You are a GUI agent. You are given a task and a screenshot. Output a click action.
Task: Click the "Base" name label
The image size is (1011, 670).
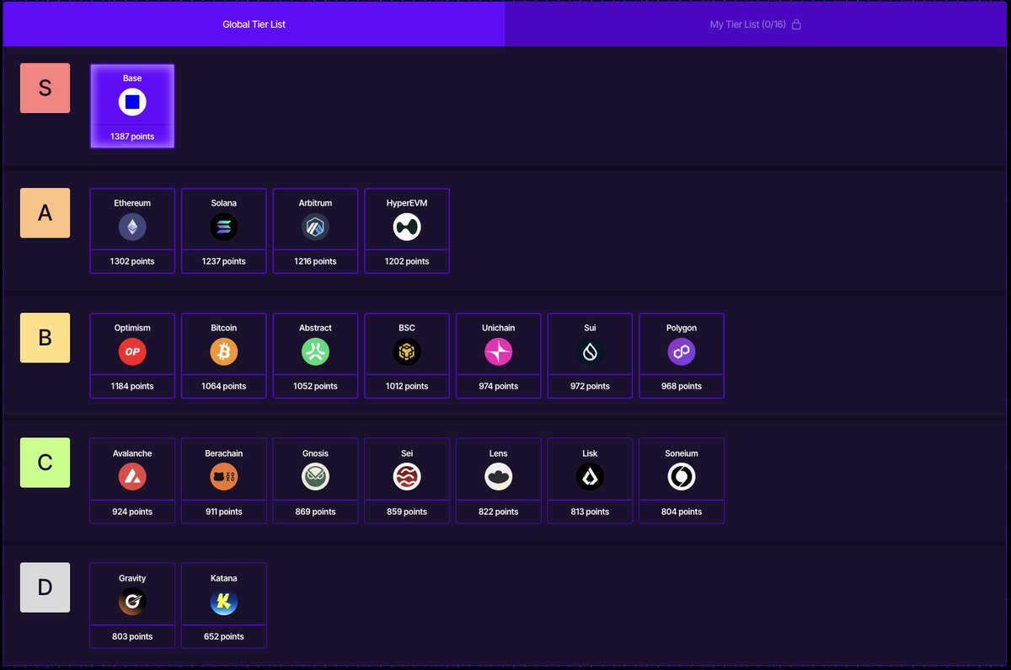point(132,78)
